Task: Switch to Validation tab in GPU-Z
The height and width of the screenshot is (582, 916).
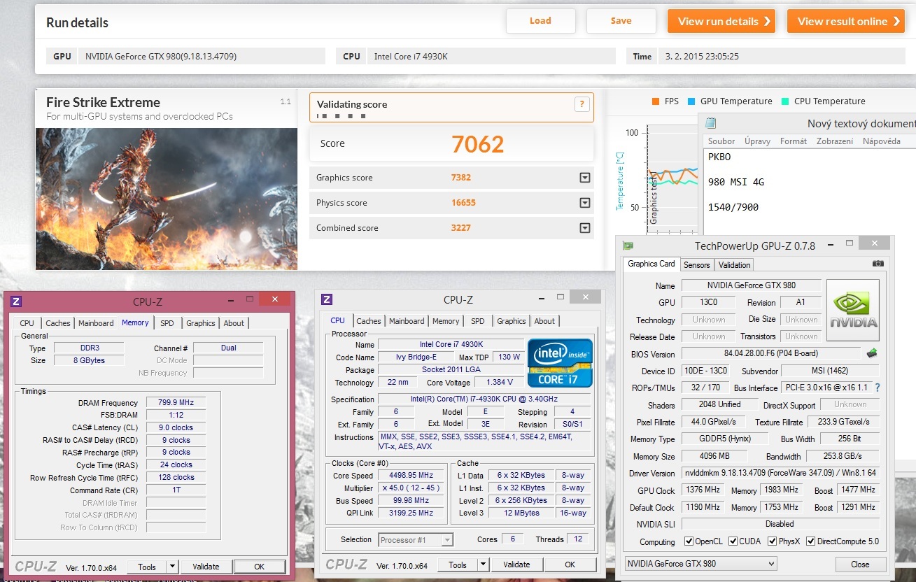Action: pyautogui.click(x=735, y=264)
